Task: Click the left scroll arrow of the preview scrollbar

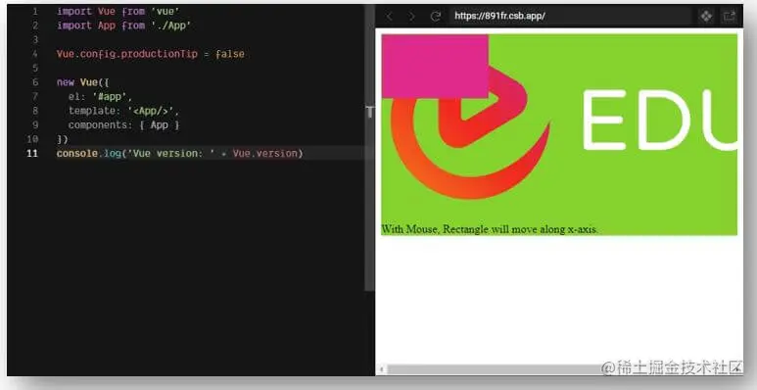Action: pos(382,369)
